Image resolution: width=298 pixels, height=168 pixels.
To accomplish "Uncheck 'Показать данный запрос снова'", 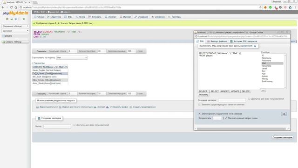I will pos(226,118).
